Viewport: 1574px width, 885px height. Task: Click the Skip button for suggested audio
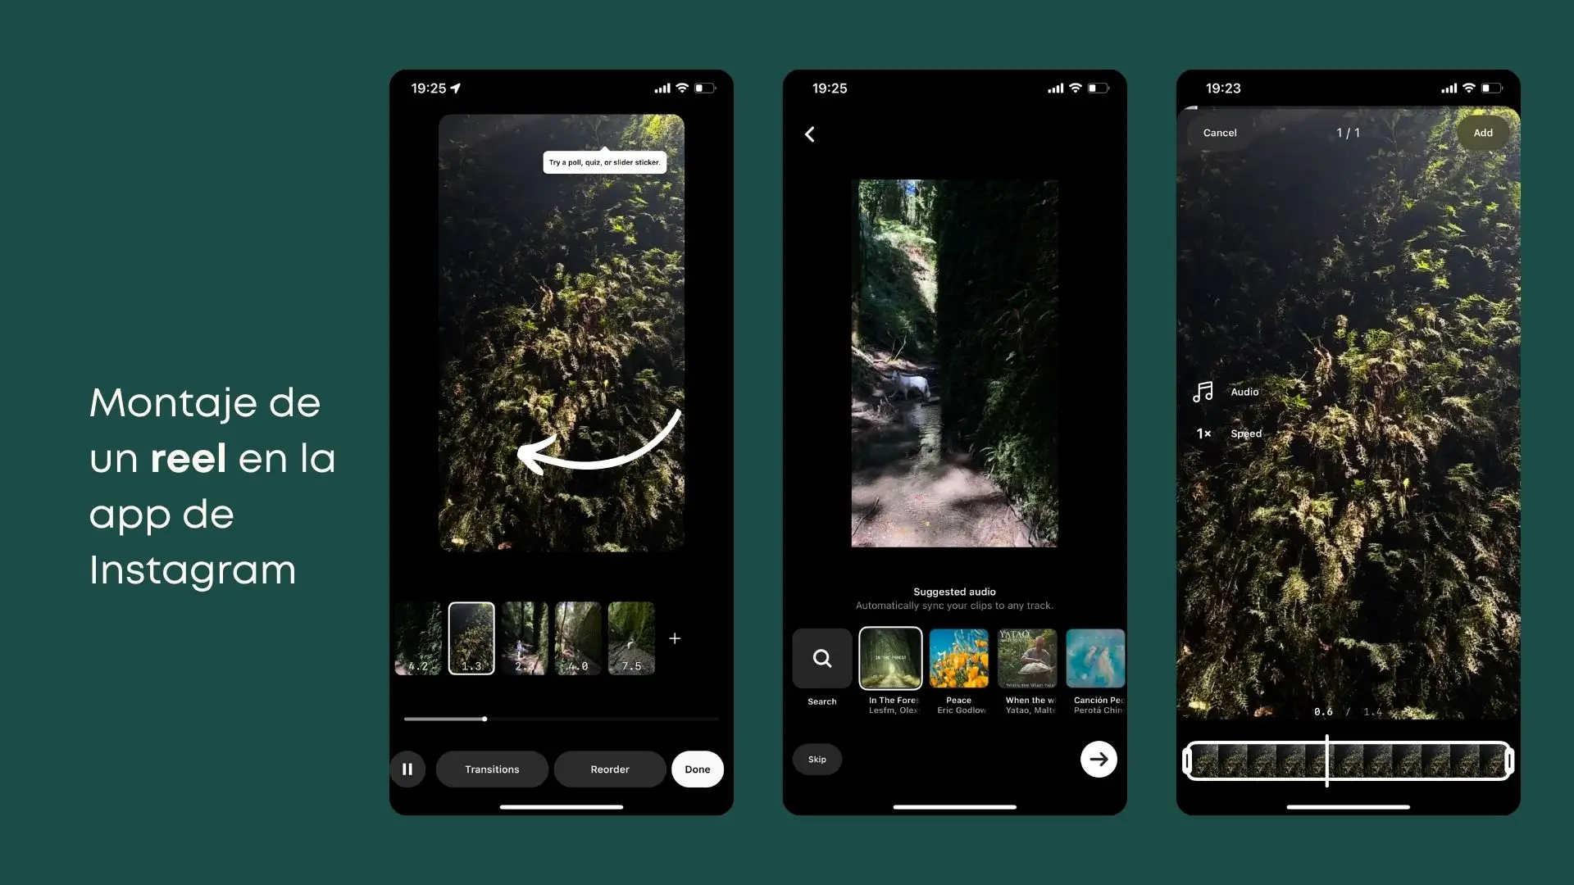click(x=817, y=757)
